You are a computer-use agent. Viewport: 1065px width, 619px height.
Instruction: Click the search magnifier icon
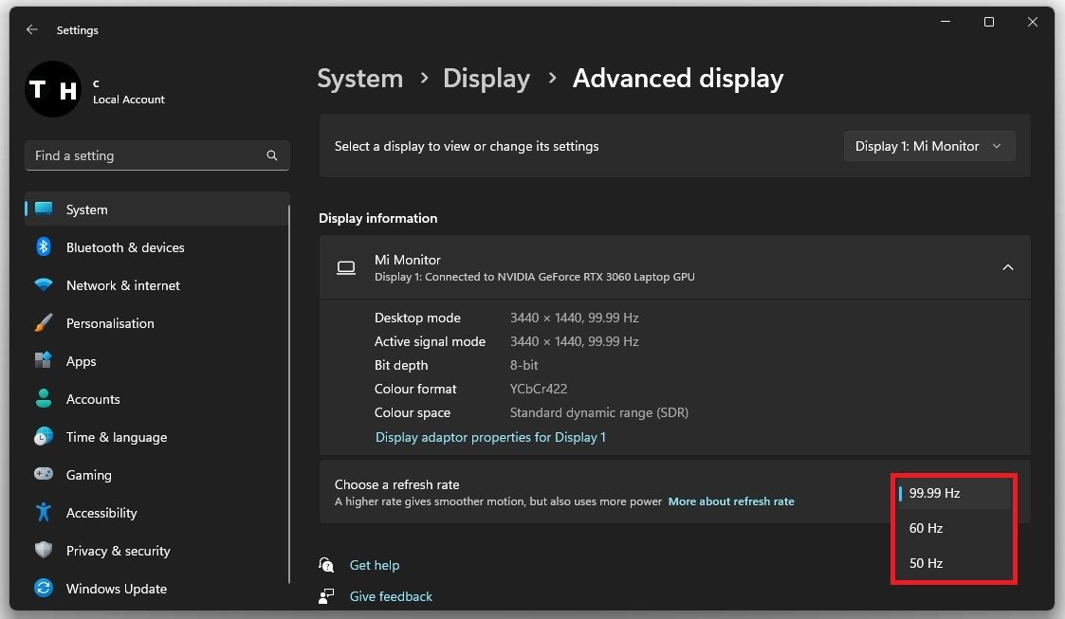[271, 155]
